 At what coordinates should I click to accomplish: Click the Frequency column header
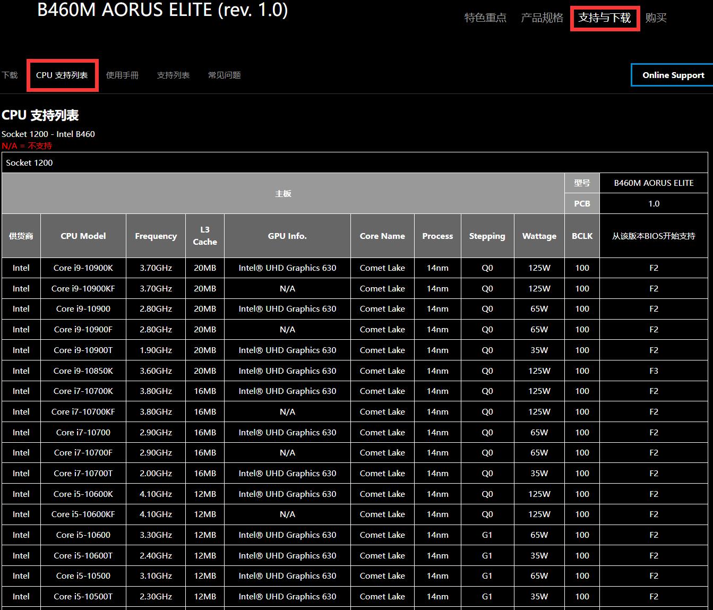(156, 236)
